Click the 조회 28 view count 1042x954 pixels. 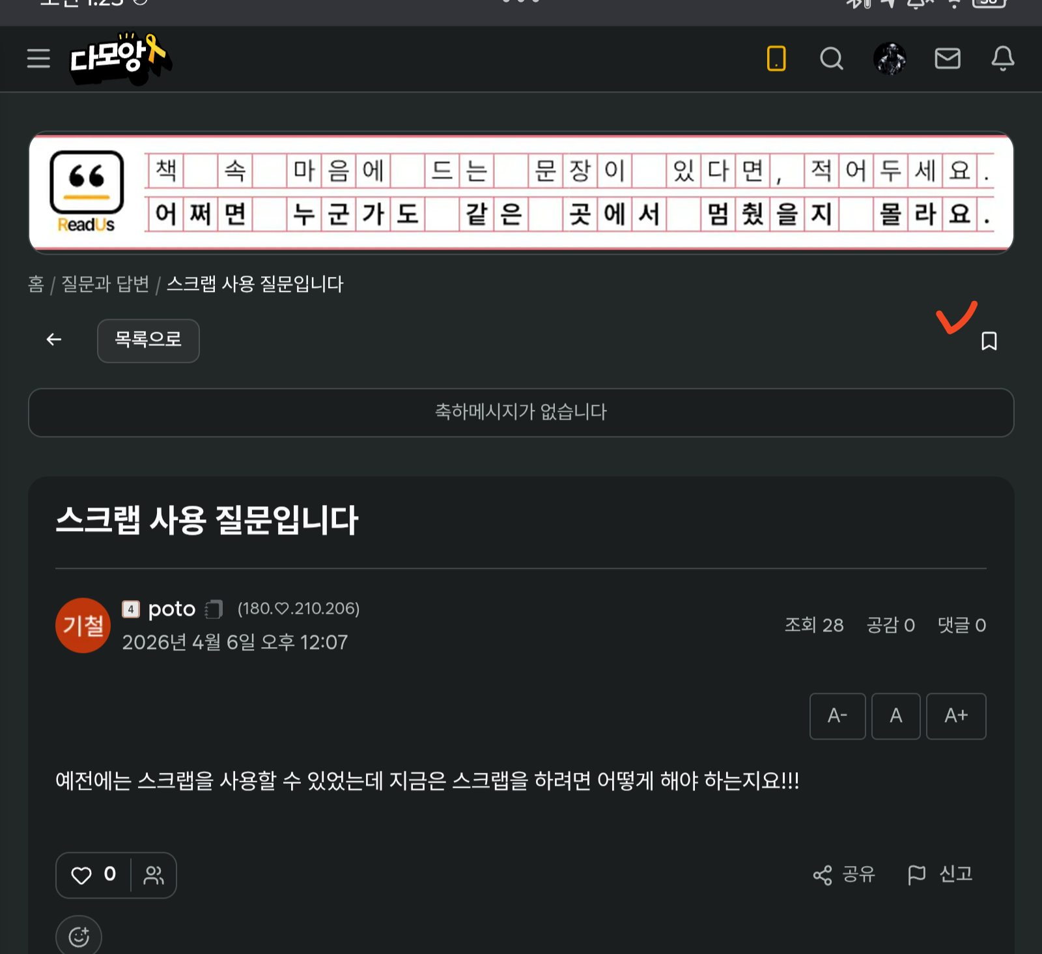814,626
